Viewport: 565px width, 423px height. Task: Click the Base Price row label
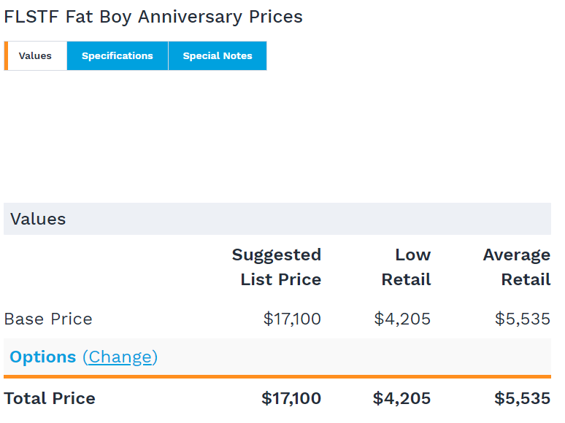[x=48, y=319]
